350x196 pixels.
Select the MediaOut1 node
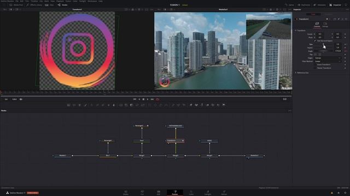tap(254, 156)
